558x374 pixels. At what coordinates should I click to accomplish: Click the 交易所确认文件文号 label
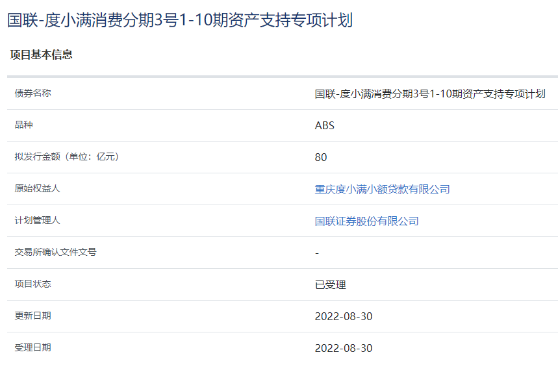click(55, 252)
